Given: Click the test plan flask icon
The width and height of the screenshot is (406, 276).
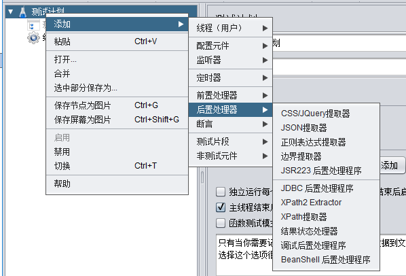Looking at the screenshot, I should tap(23, 12).
